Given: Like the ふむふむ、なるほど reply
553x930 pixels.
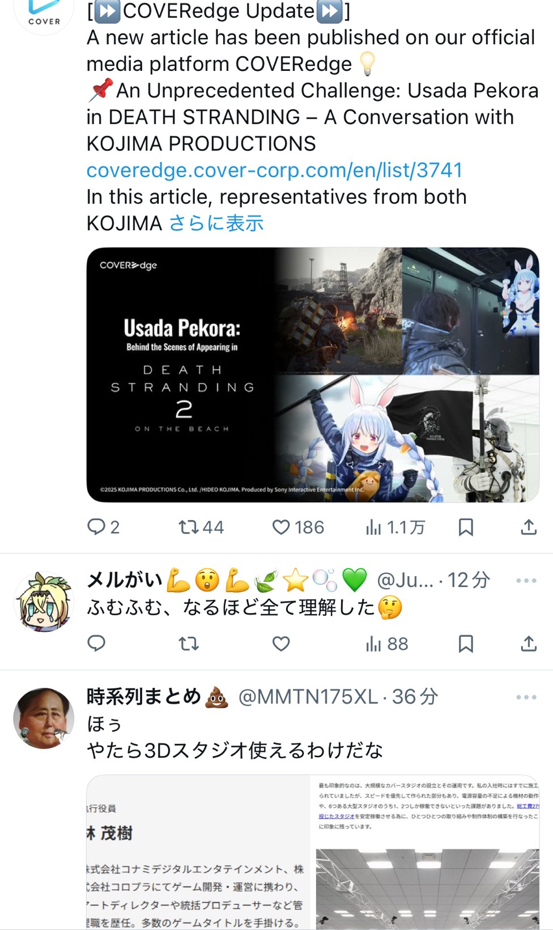Looking at the screenshot, I should pos(281,644).
